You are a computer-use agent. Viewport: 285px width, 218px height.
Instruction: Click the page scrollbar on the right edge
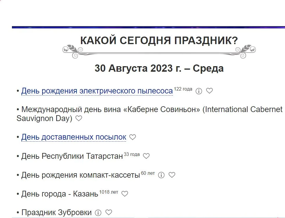[x=283, y=109]
